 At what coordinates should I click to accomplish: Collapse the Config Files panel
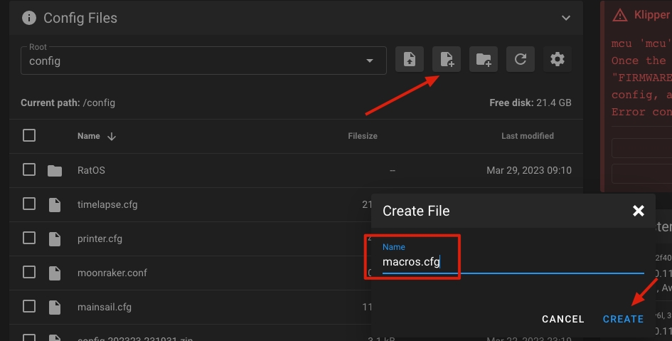(566, 18)
